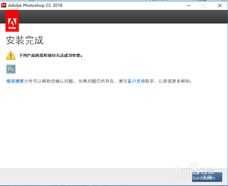Click the Adobe Photoshop CC 2018 title text
The image size is (228, 186).
tap(35, 5)
